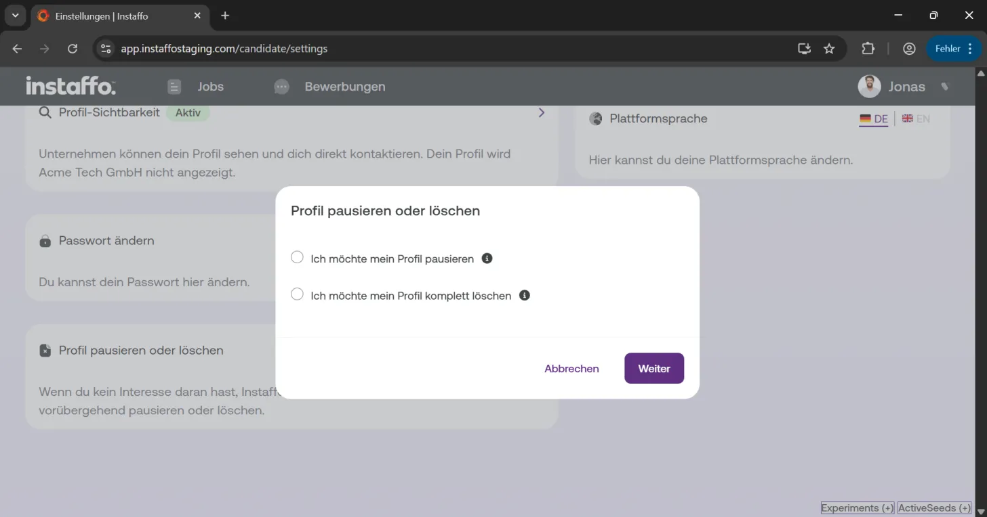Viewport: 987px width, 517px height.
Task: Select 'Ich möchte mein Profil pausieren' radio button
Action: (x=297, y=257)
